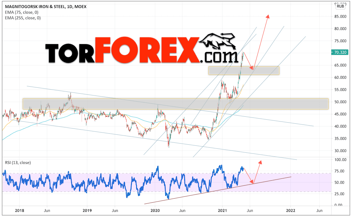Select the EMA (75, close, 0) indicator label

point(22,12)
